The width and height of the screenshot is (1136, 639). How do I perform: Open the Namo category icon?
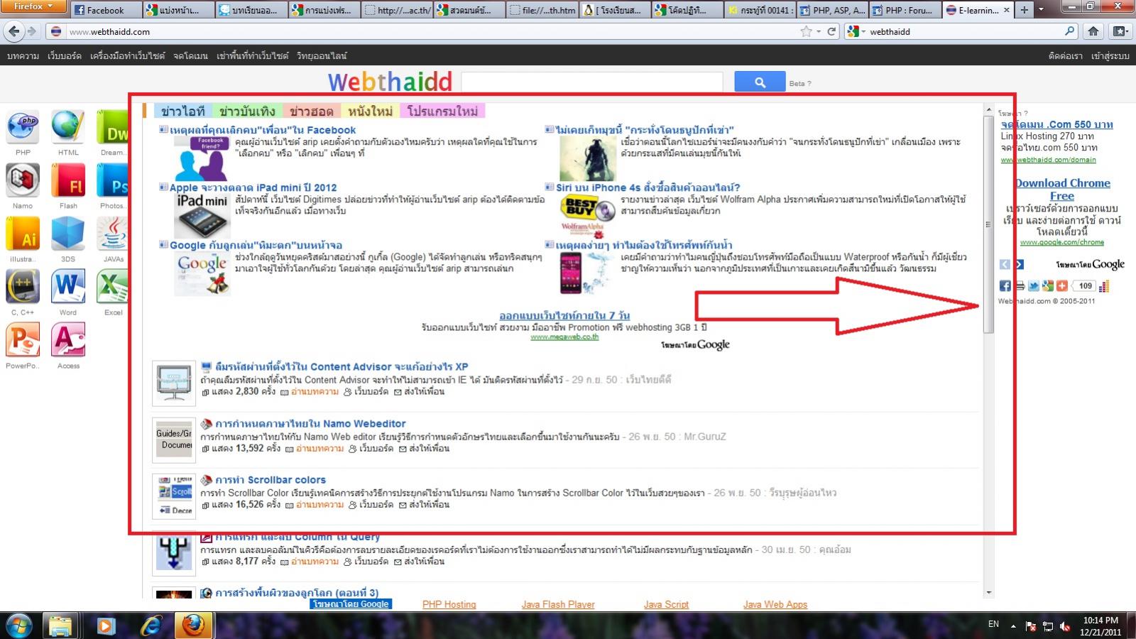pos(23,180)
